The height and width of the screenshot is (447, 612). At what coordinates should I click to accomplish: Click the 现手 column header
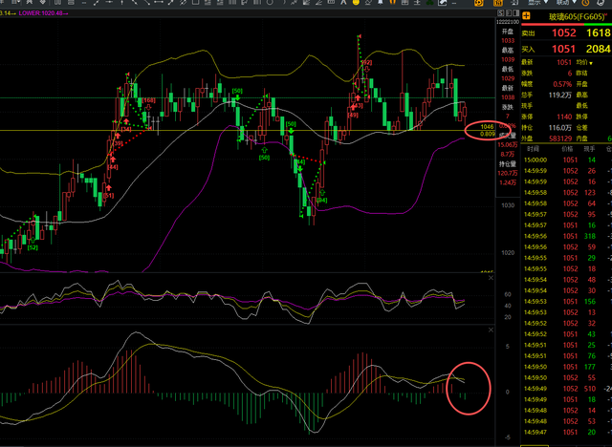pos(589,149)
